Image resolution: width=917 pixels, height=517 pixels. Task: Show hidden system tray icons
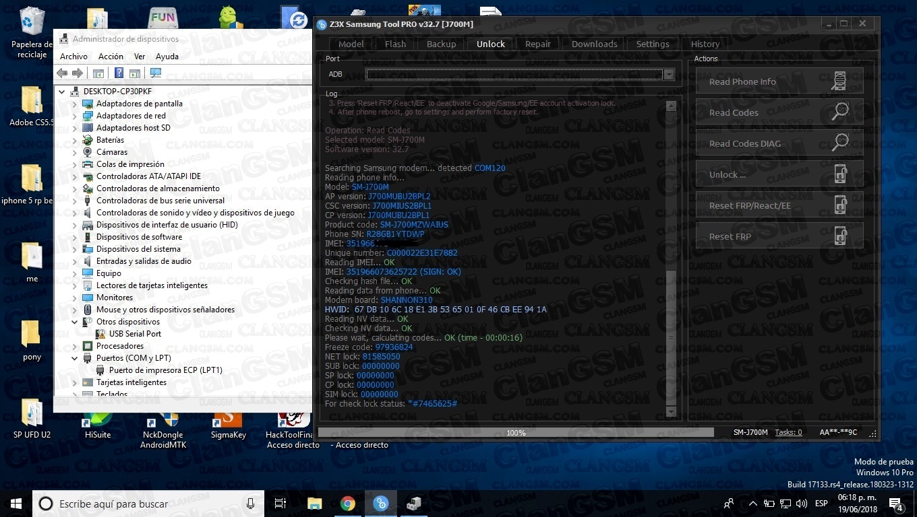click(x=752, y=504)
